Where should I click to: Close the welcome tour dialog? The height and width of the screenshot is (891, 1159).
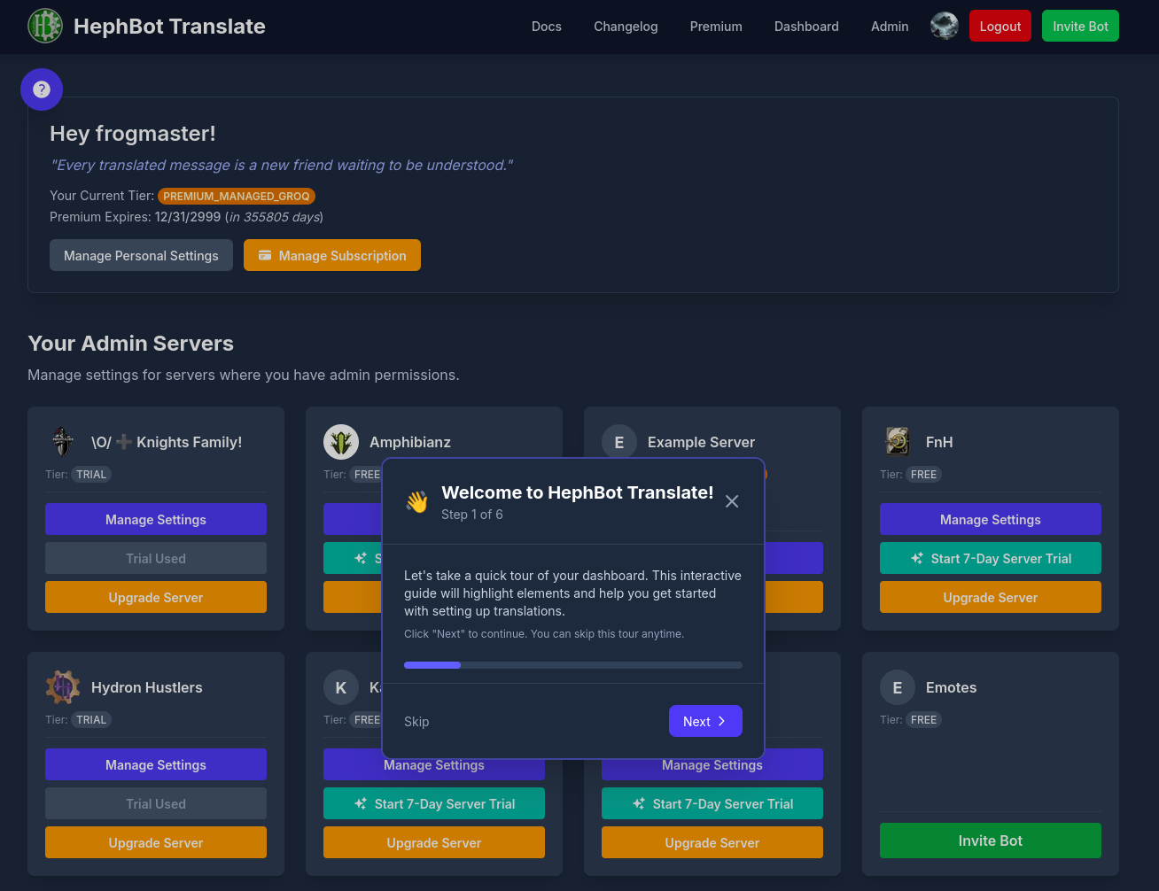click(x=732, y=501)
